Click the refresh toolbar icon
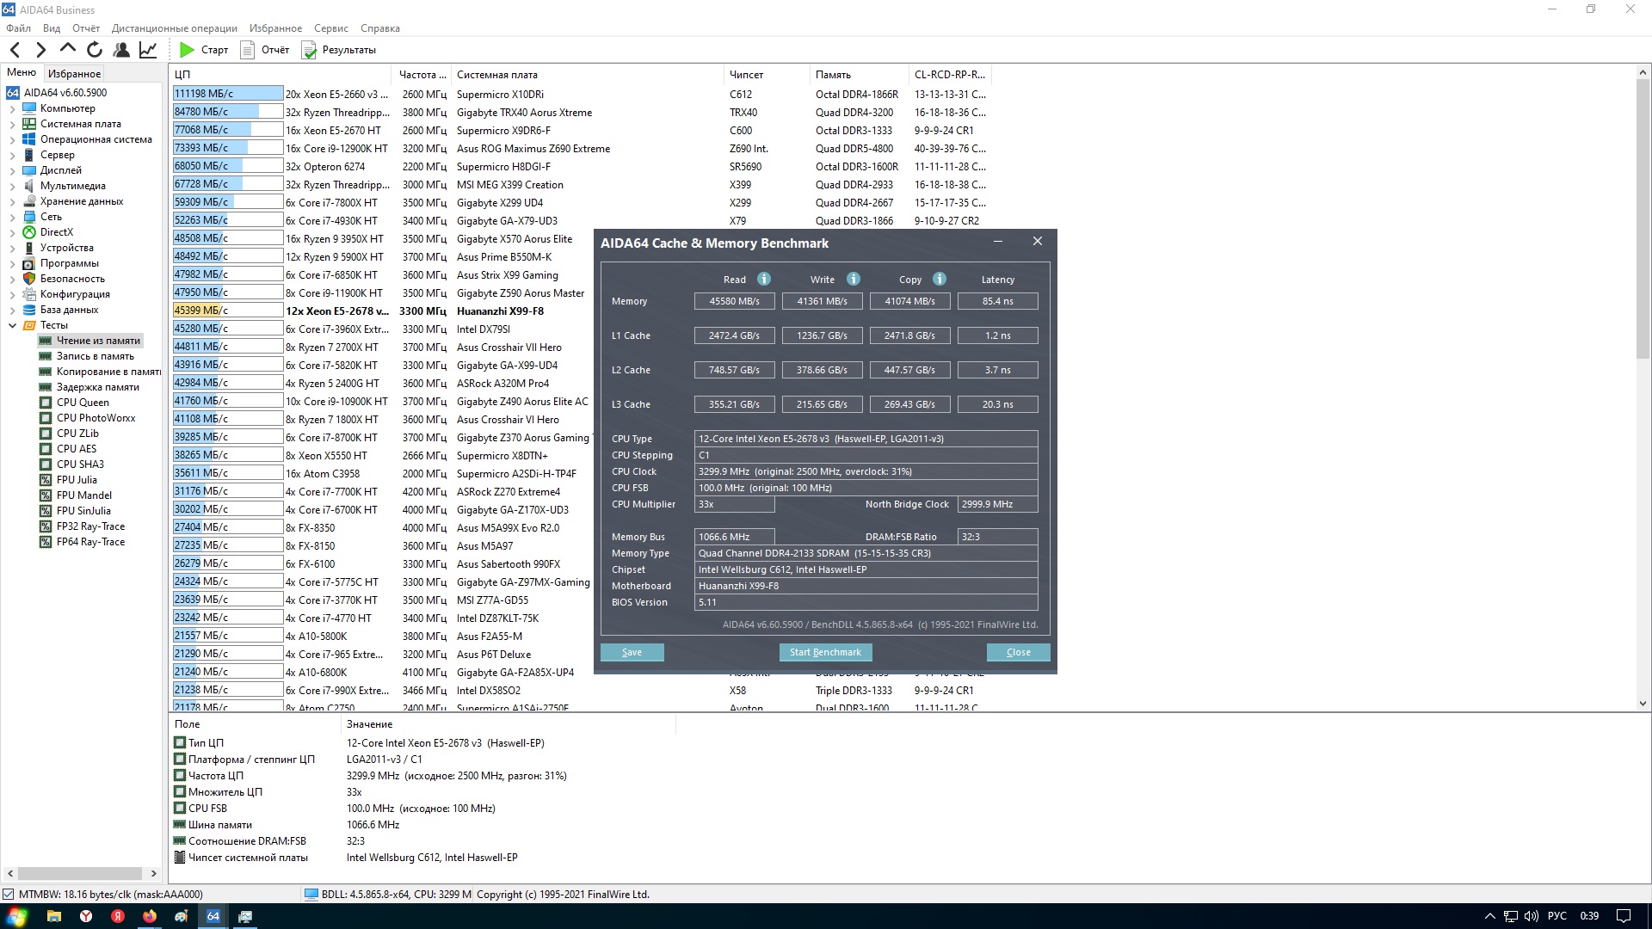 coord(95,50)
